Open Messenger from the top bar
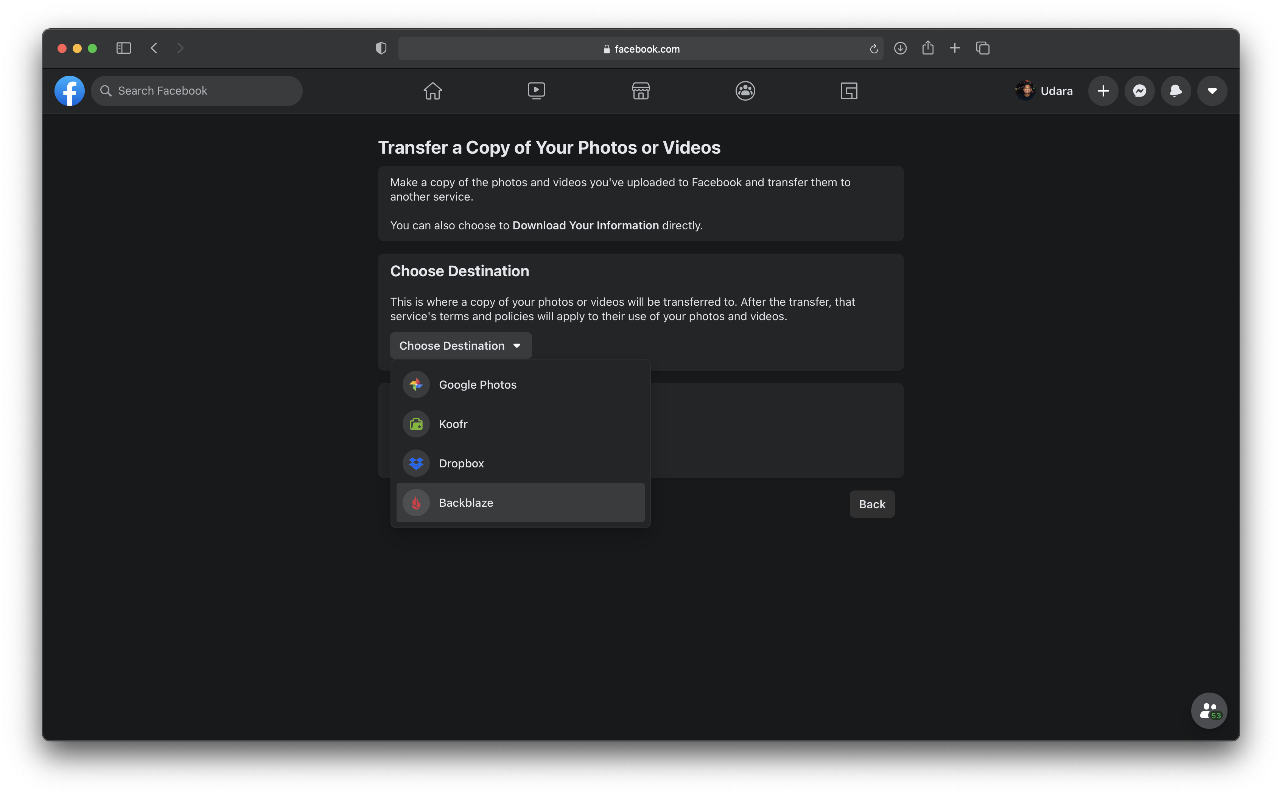Image resolution: width=1282 pixels, height=797 pixels. pos(1139,91)
